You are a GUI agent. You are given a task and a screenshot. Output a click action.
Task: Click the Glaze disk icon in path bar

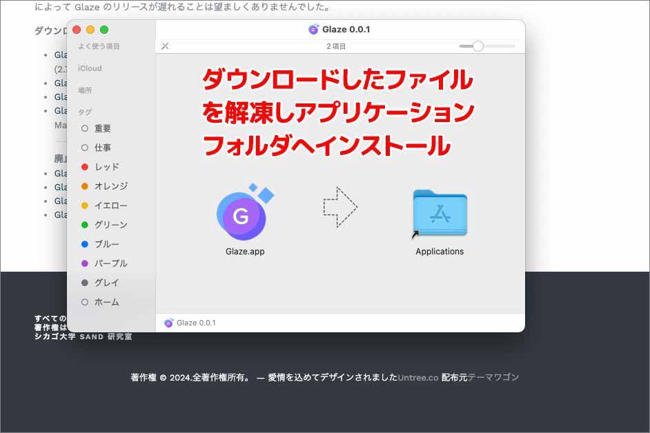(x=169, y=323)
